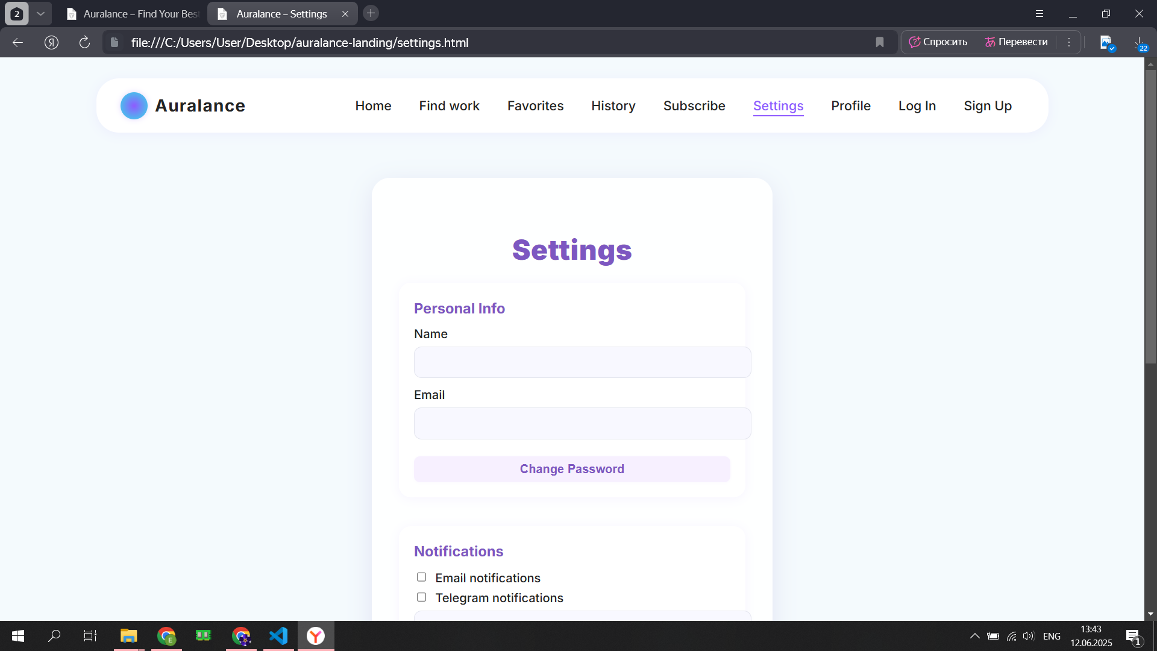Open the downloads icon with badge 22
Image resolution: width=1157 pixels, height=651 pixels.
[1139, 42]
